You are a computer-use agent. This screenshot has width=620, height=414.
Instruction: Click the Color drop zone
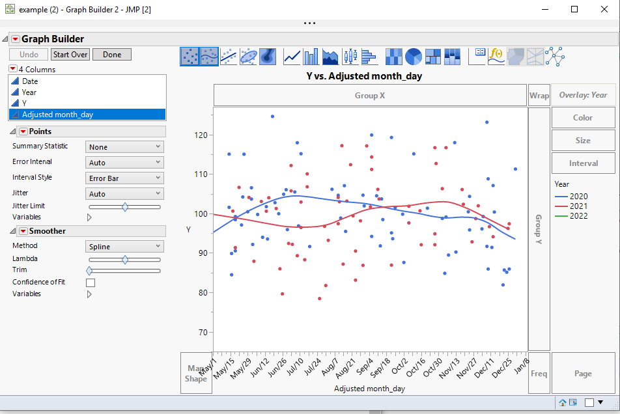pyautogui.click(x=584, y=118)
